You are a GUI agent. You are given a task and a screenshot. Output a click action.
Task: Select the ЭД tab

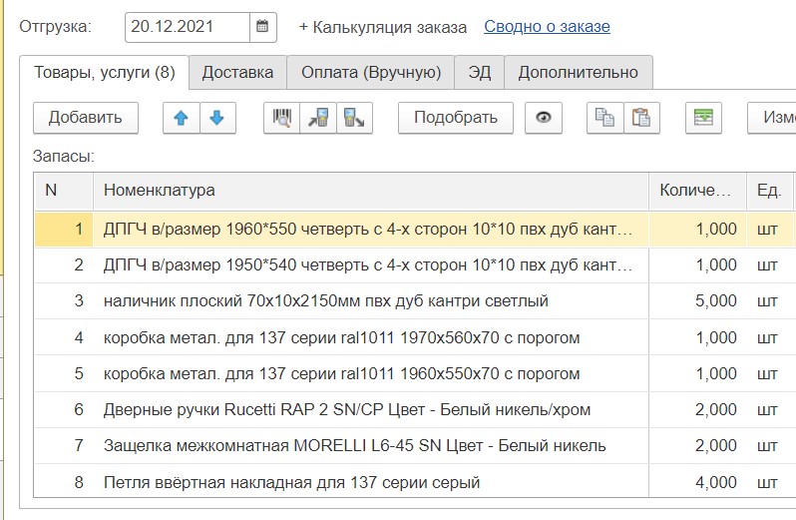point(480,72)
